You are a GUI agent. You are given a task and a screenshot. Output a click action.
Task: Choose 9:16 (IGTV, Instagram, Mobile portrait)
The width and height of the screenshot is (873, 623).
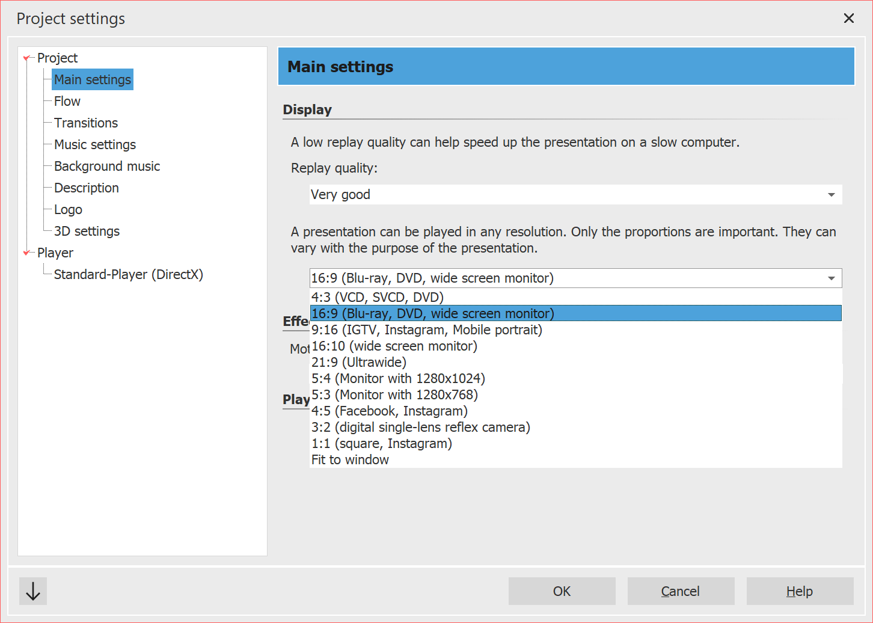tap(426, 330)
